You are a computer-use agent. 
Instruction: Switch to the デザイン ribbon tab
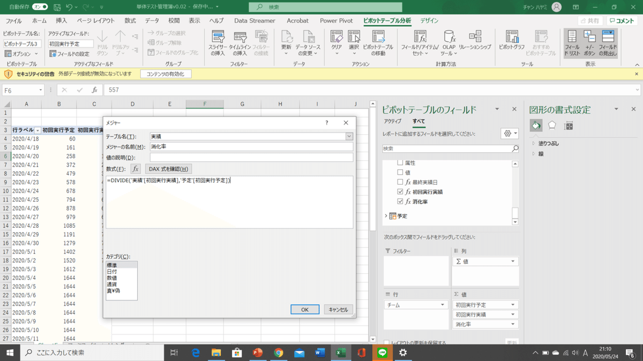(x=429, y=21)
